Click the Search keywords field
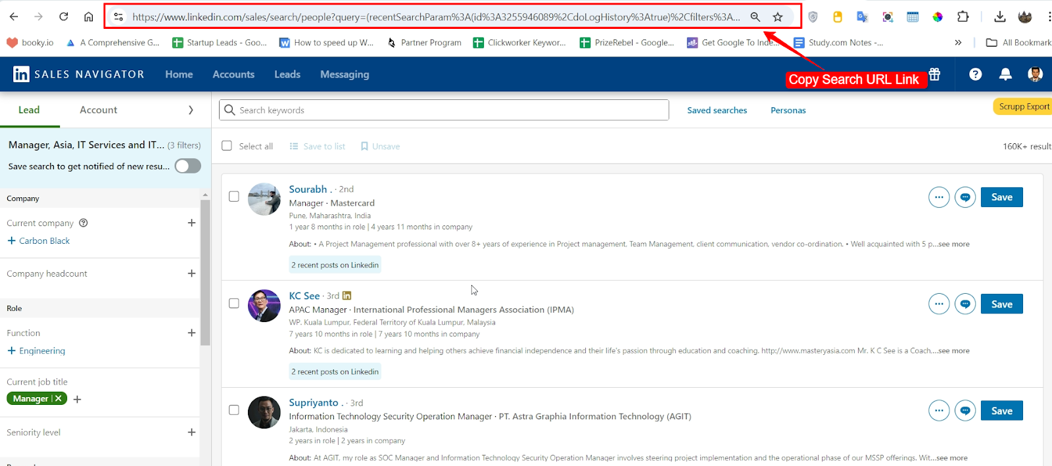This screenshot has height=466, width=1052. point(444,110)
